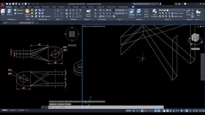Open the Section Plane tool
The height and width of the screenshot is (115, 205).
pyautogui.click(x=88, y=13)
